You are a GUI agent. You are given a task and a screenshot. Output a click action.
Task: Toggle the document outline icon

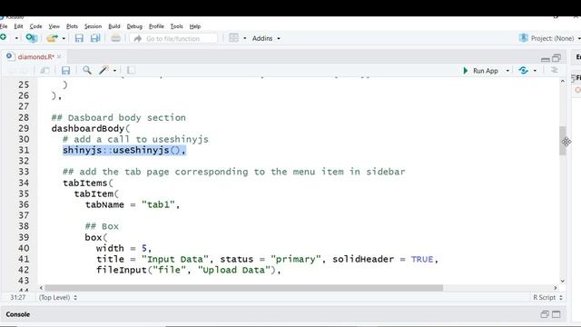click(x=555, y=71)
